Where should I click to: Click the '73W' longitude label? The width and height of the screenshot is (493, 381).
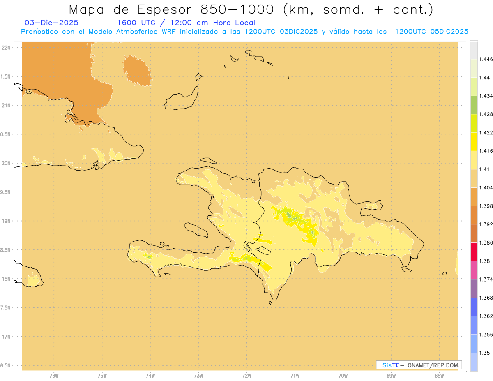[198, 376]
